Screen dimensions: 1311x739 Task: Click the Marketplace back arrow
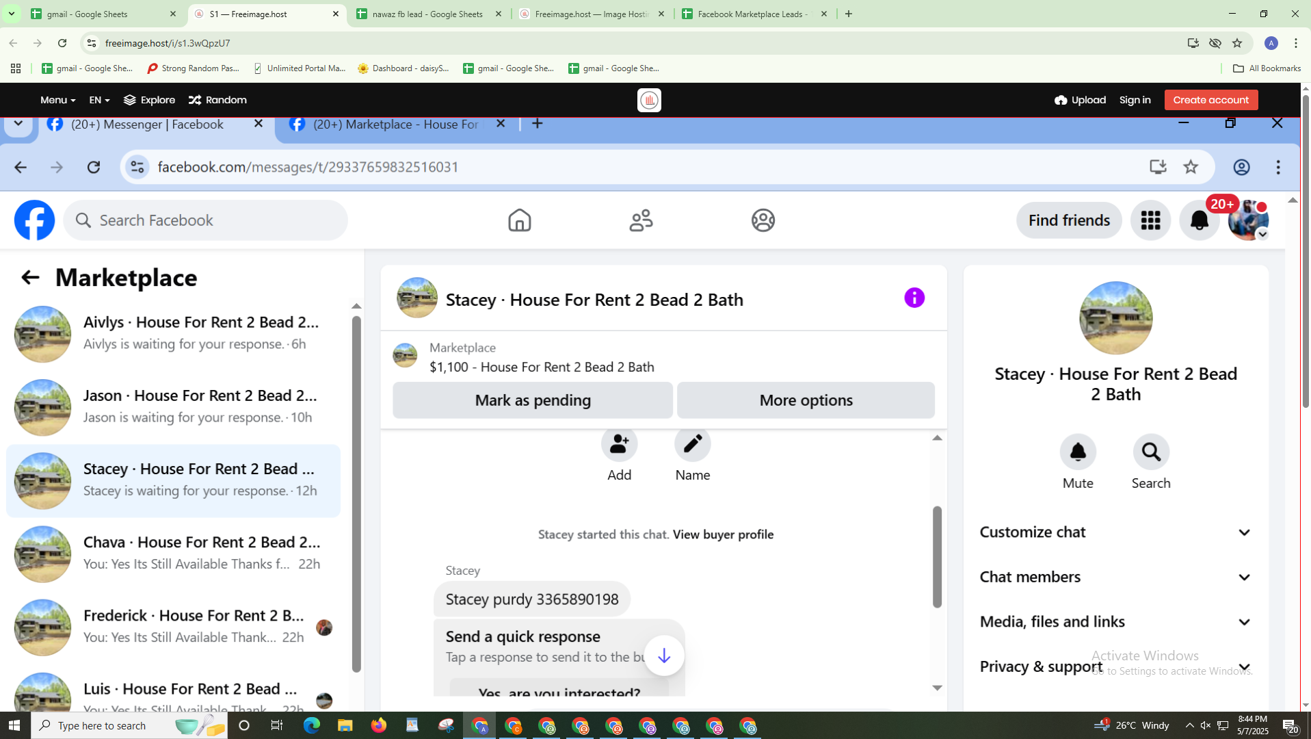[x=29, y=277]
